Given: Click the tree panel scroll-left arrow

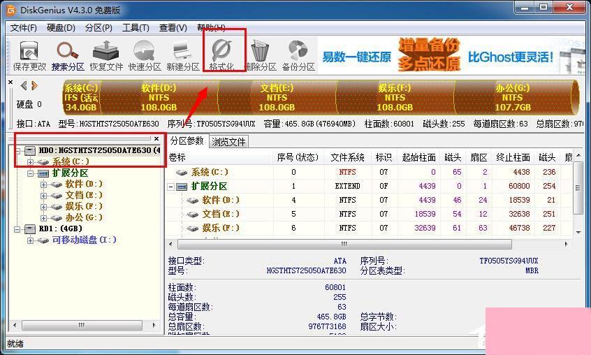Looking at the screenshot, I should (x=15, y=325).
